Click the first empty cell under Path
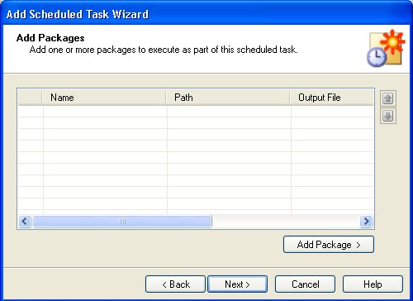413x301 pixels. click(x=229, y=112)
